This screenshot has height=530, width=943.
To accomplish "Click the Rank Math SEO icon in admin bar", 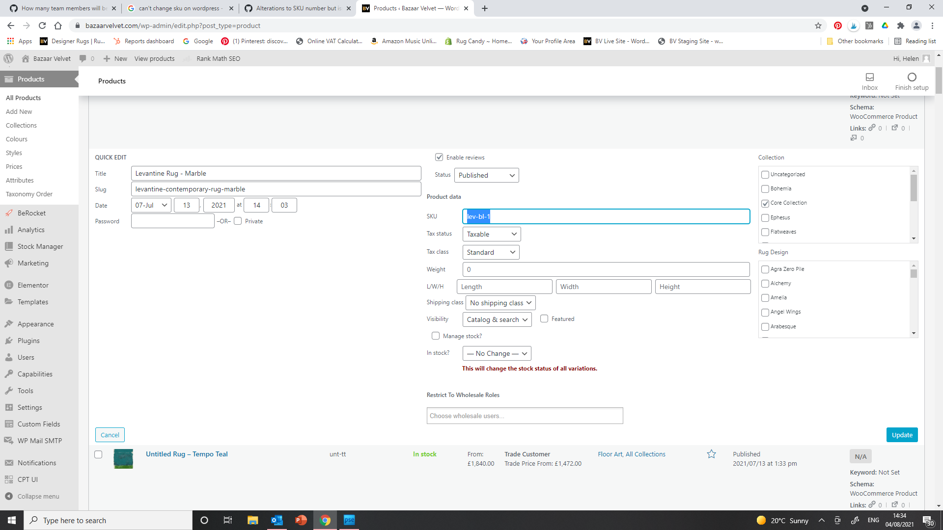I will [x=187, y=58].
